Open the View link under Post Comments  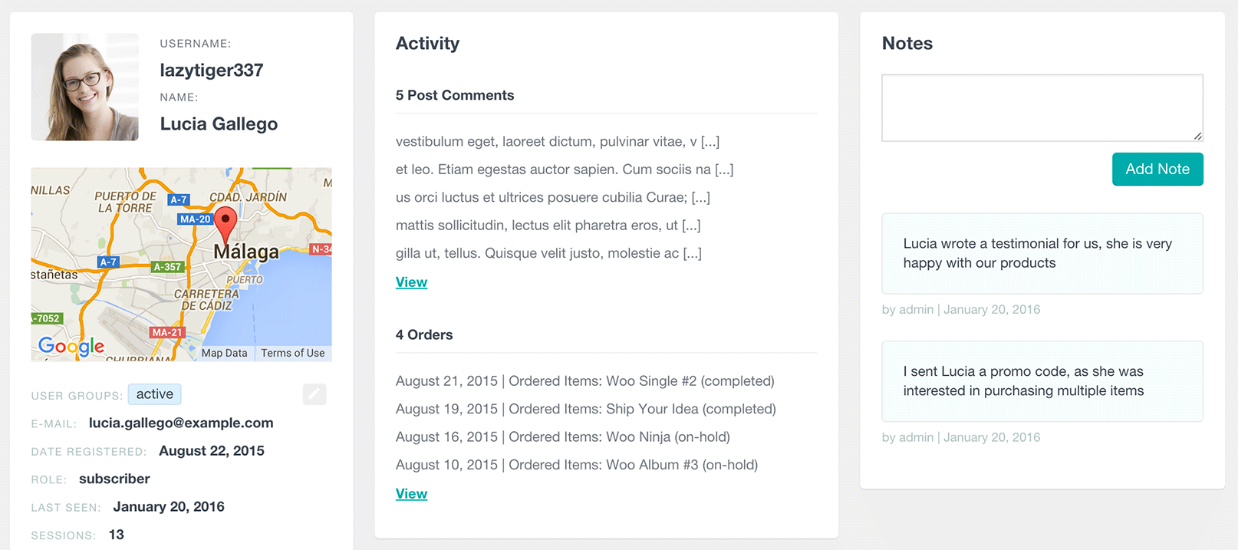click(x=411, y=282)
